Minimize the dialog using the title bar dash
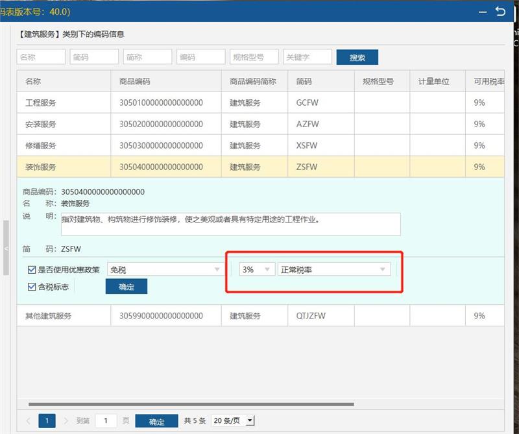The image size is (519, 434). click(481, 12)
